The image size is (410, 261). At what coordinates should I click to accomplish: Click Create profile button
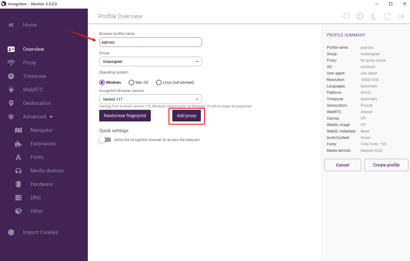tap(386, 165)
